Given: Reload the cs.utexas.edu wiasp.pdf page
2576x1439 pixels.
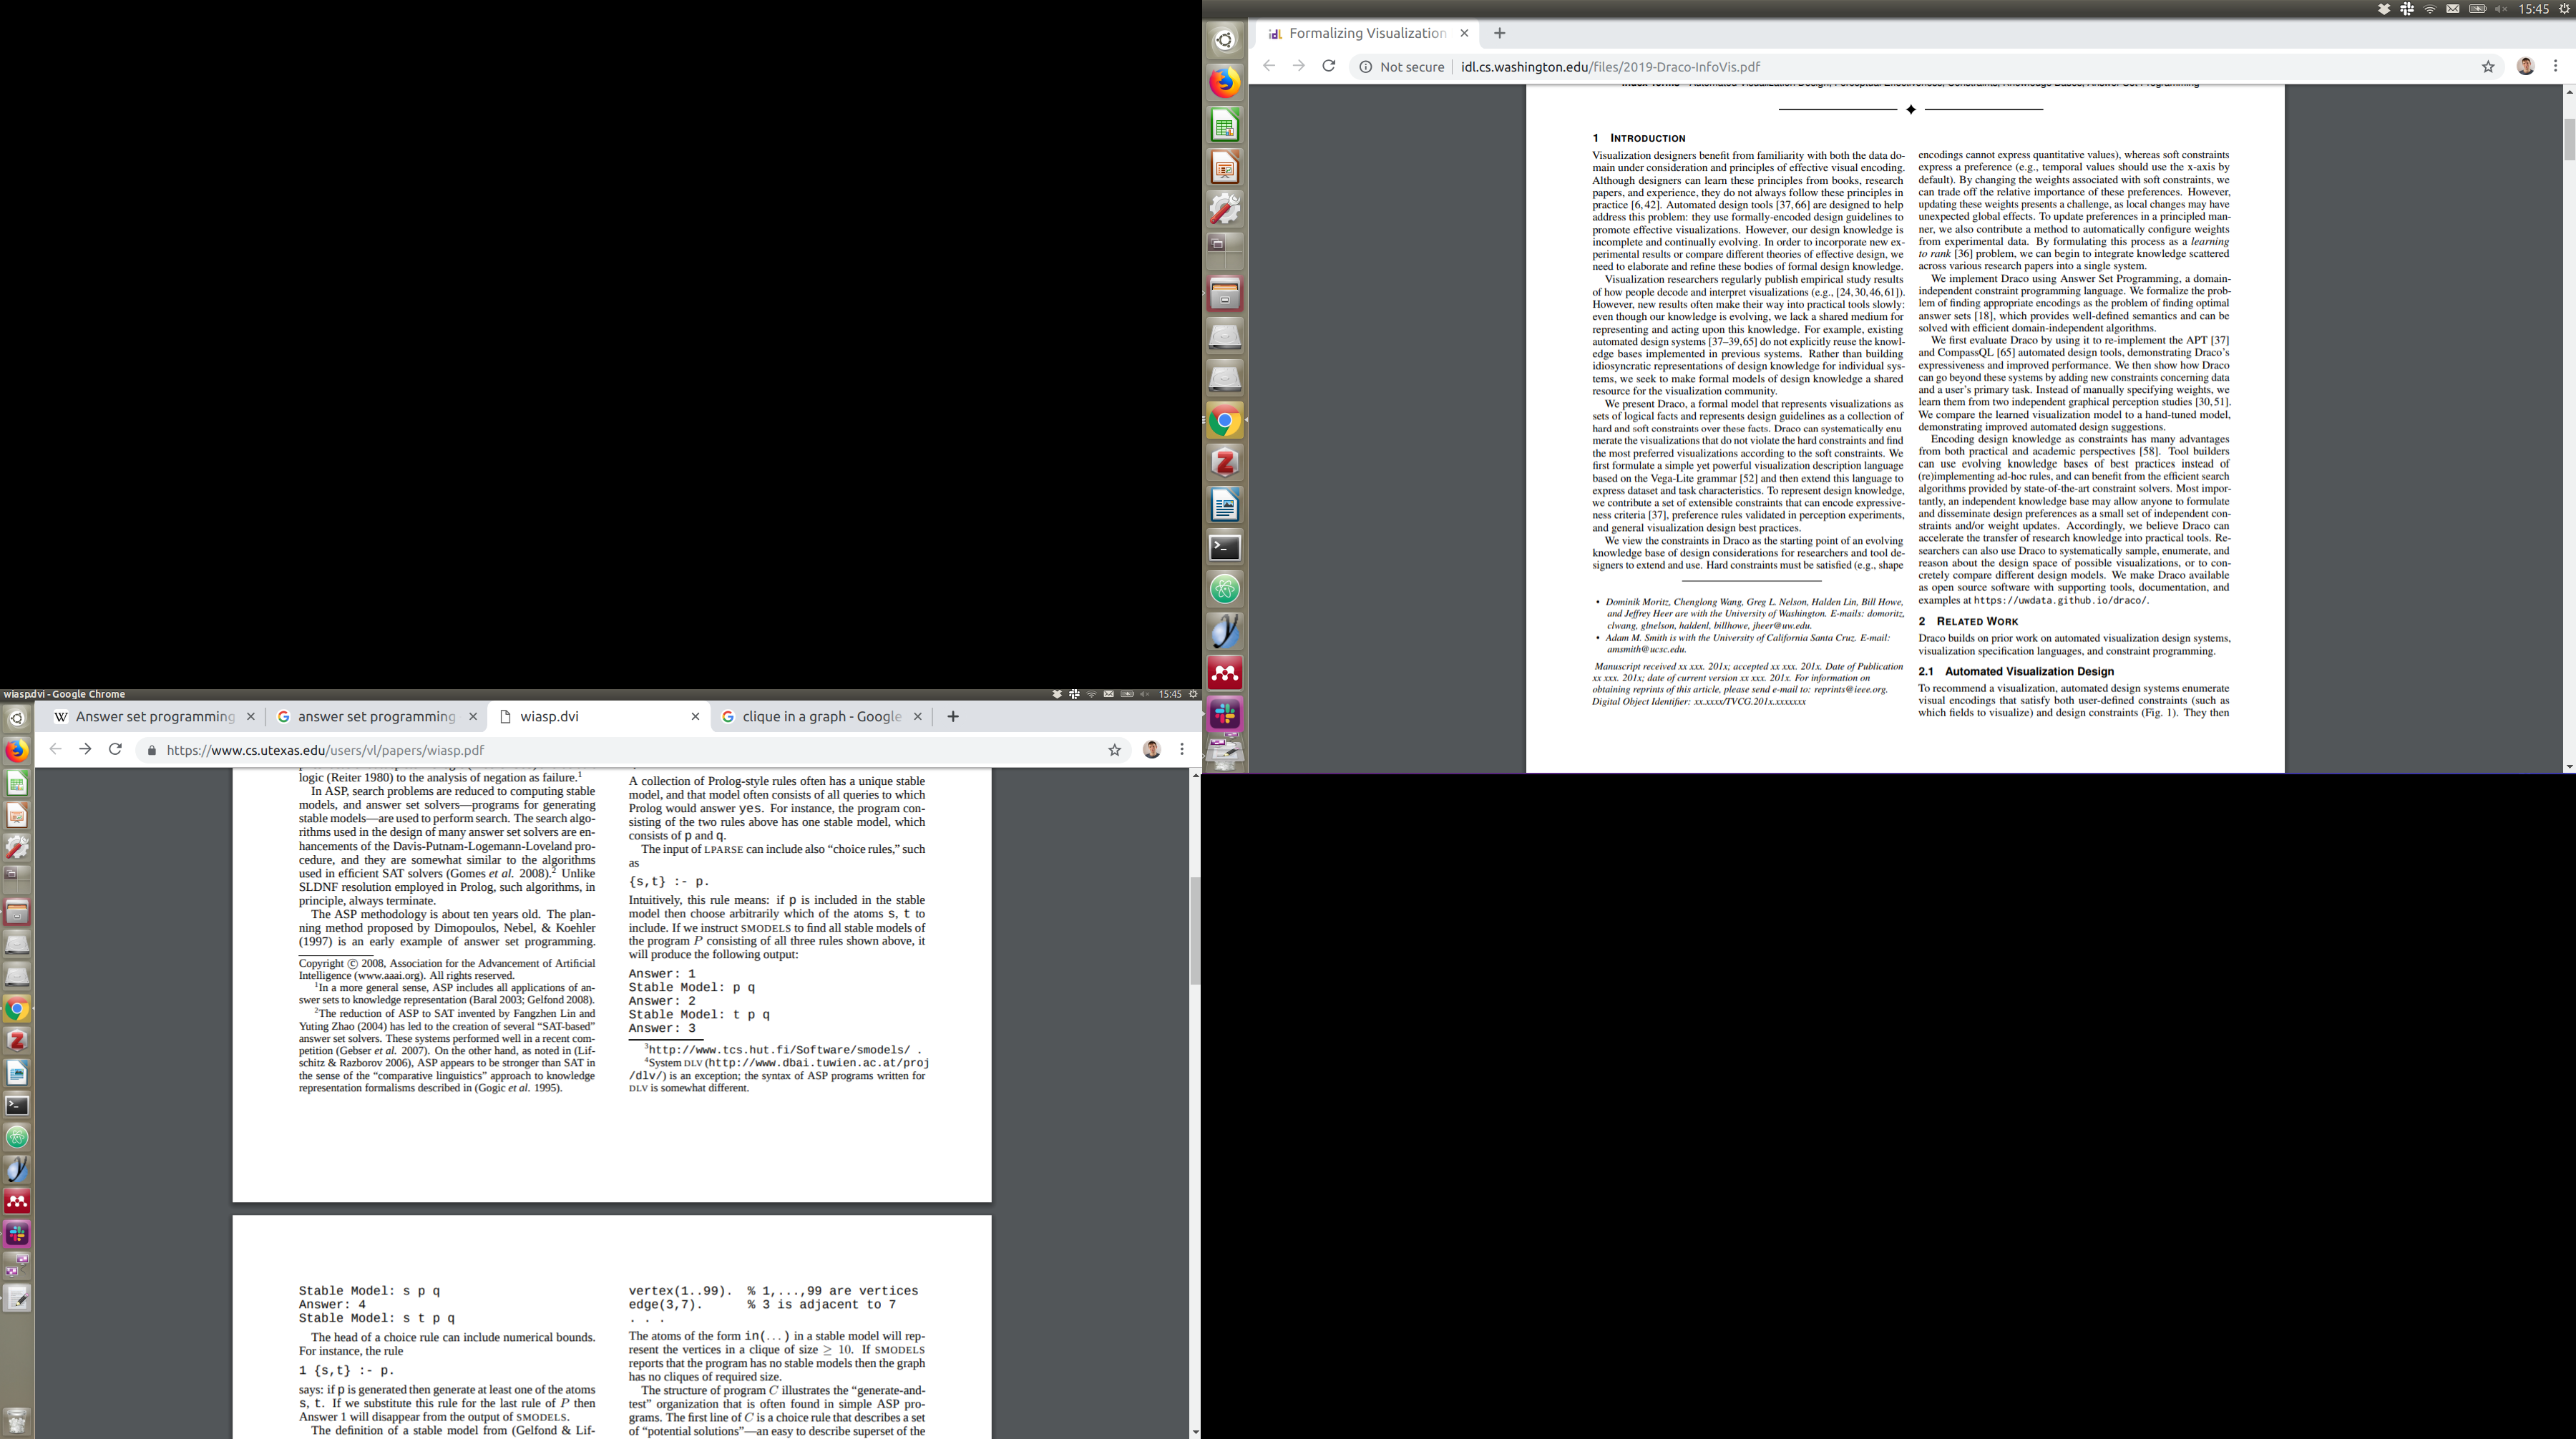Looking at the screenshot, I should tap(115, 749).
